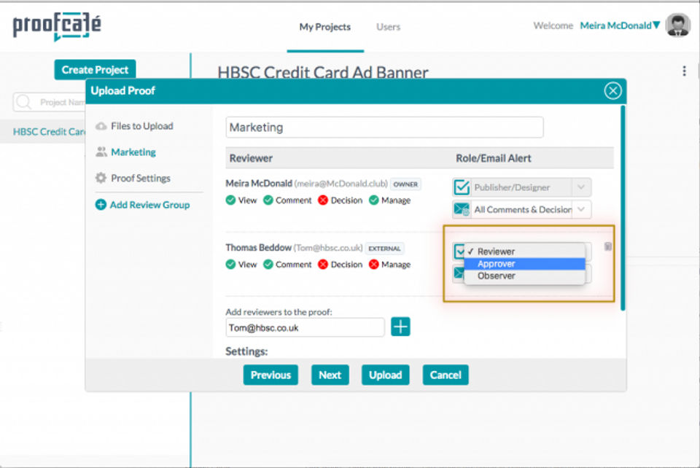Click the EXTERNAL badge next to Thomas
Screen dimensions: 700x468
(x=384, y=248)
